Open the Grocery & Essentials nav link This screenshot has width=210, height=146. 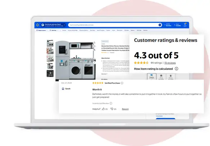[73, 30]
